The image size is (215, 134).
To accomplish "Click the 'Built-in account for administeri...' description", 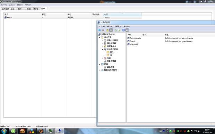I will pos(179,38).
